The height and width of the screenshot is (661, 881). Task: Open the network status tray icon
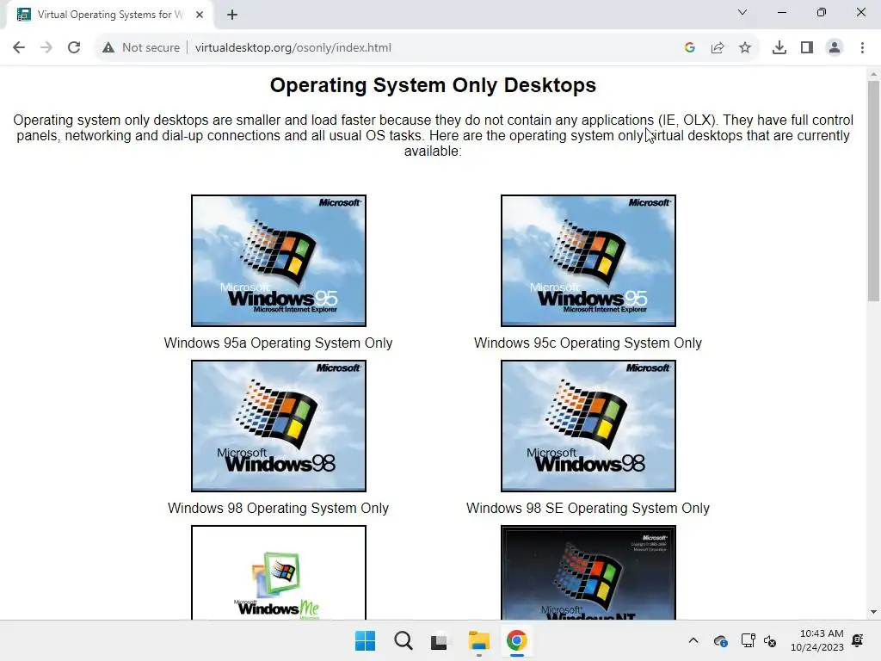pyautogui.click(x=748, y=640)
